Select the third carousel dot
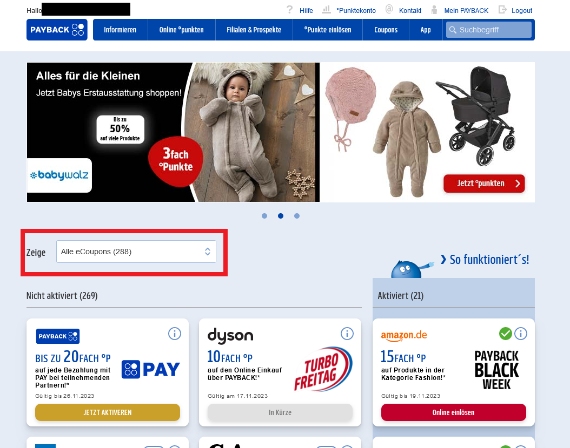 click(297, 216)
